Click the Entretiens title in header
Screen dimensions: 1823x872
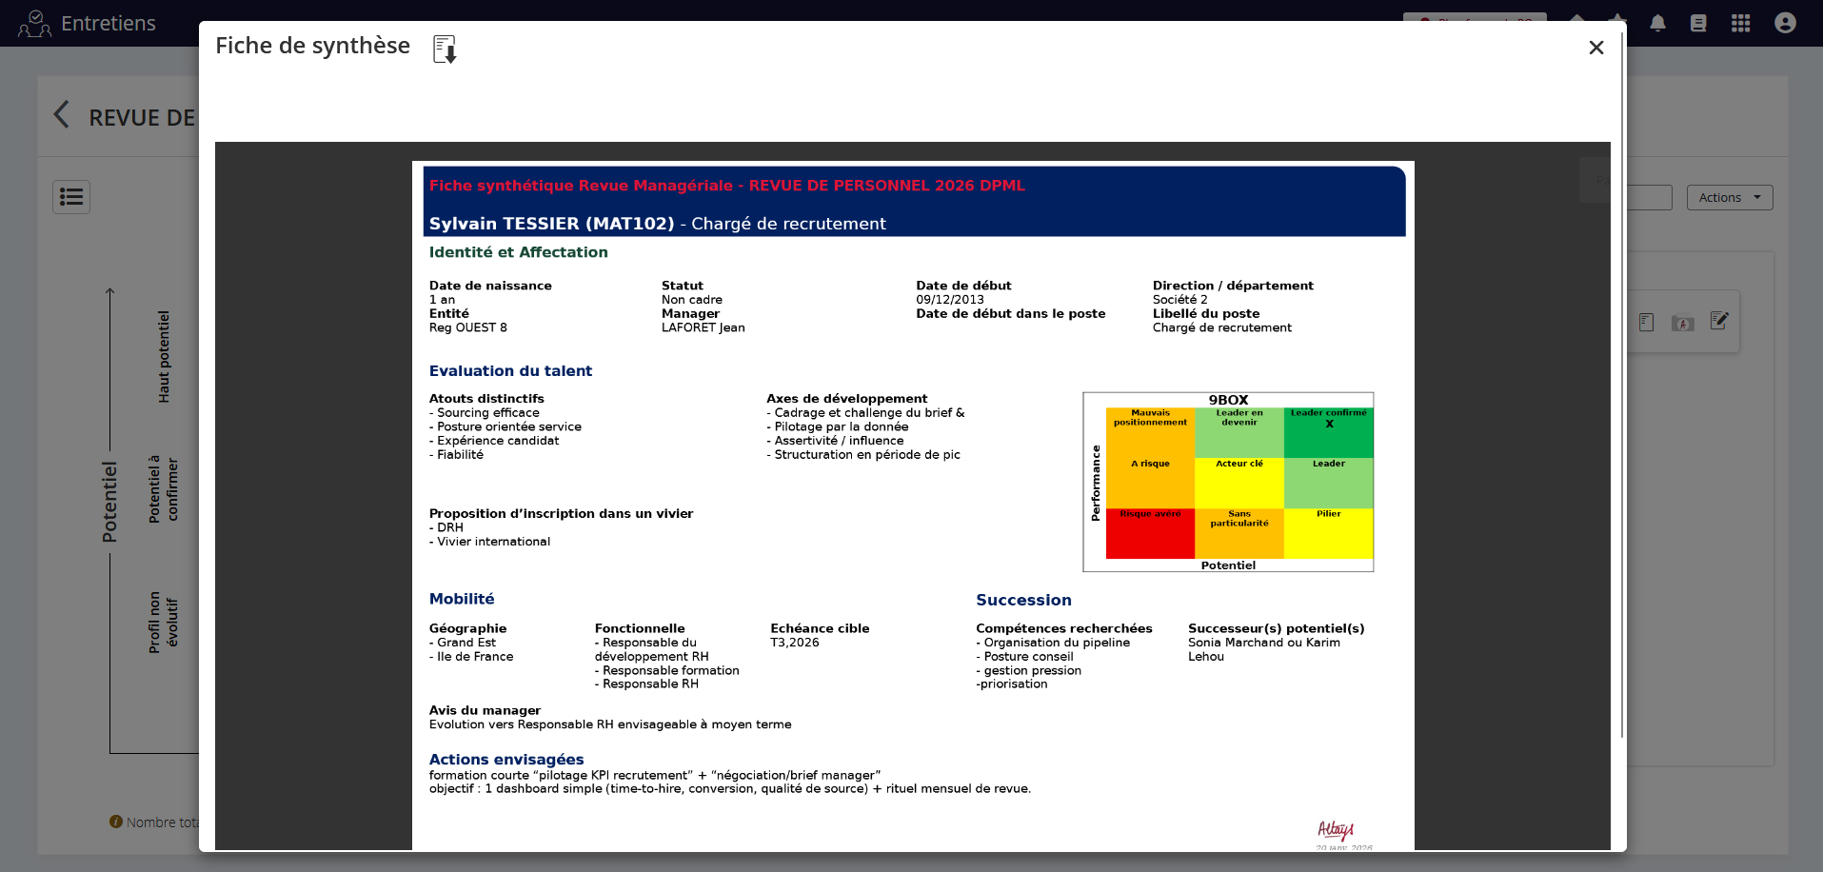[109, 24]
